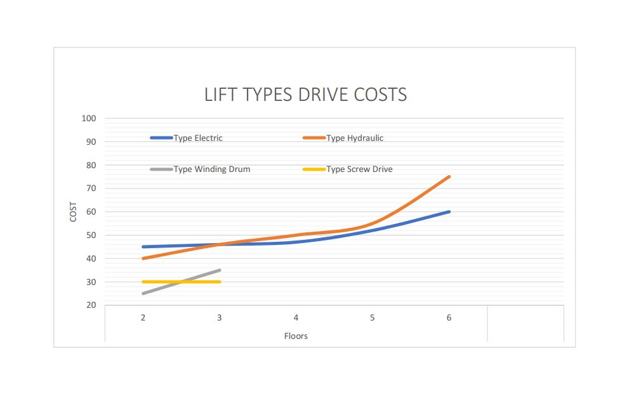Viewport: 622px width, 403px height.
Task: Select the Type Hydraulic legend line marker
Action: [x=314, y=138]
